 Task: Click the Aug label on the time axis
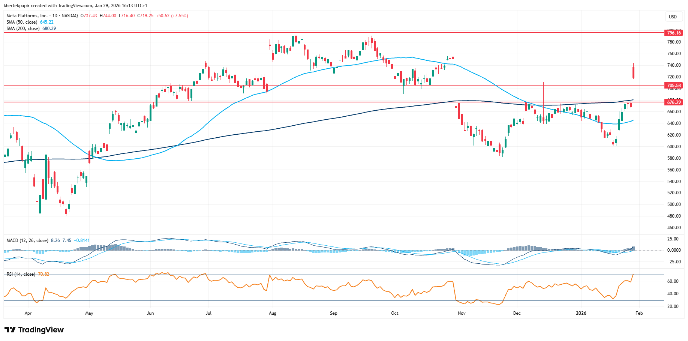pyautogui.click(x=273, y=313)
